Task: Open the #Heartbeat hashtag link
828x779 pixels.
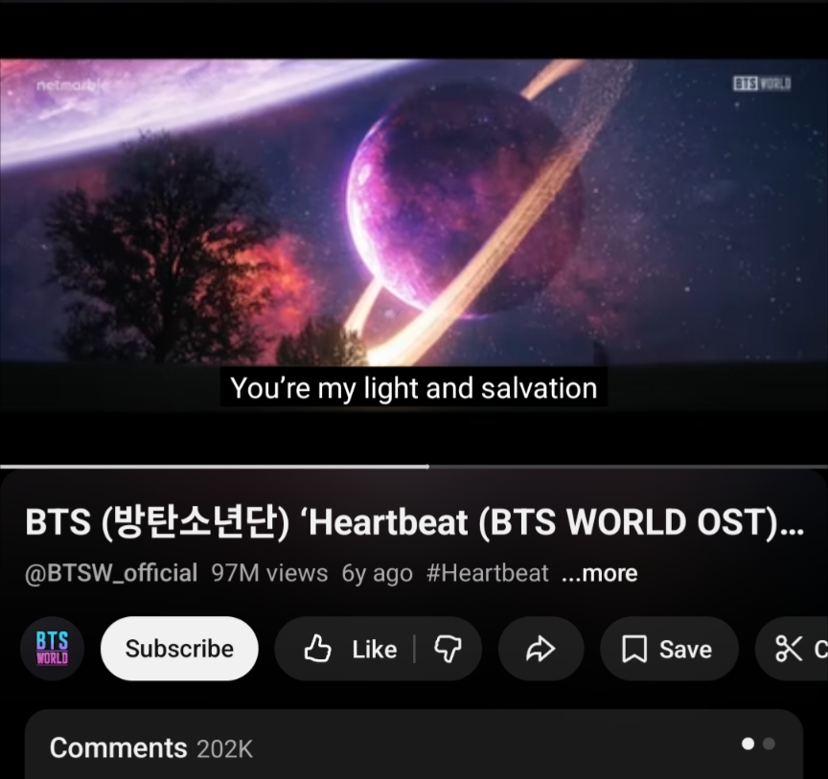Action: pyautogui.click(x=488, y=573)
